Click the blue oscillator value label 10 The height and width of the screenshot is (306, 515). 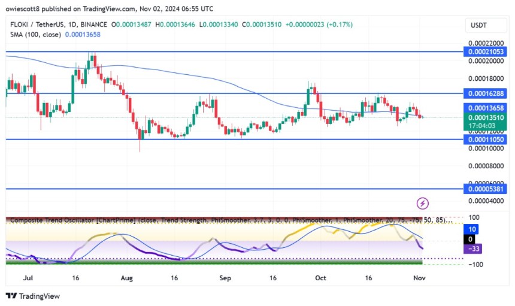472,229
